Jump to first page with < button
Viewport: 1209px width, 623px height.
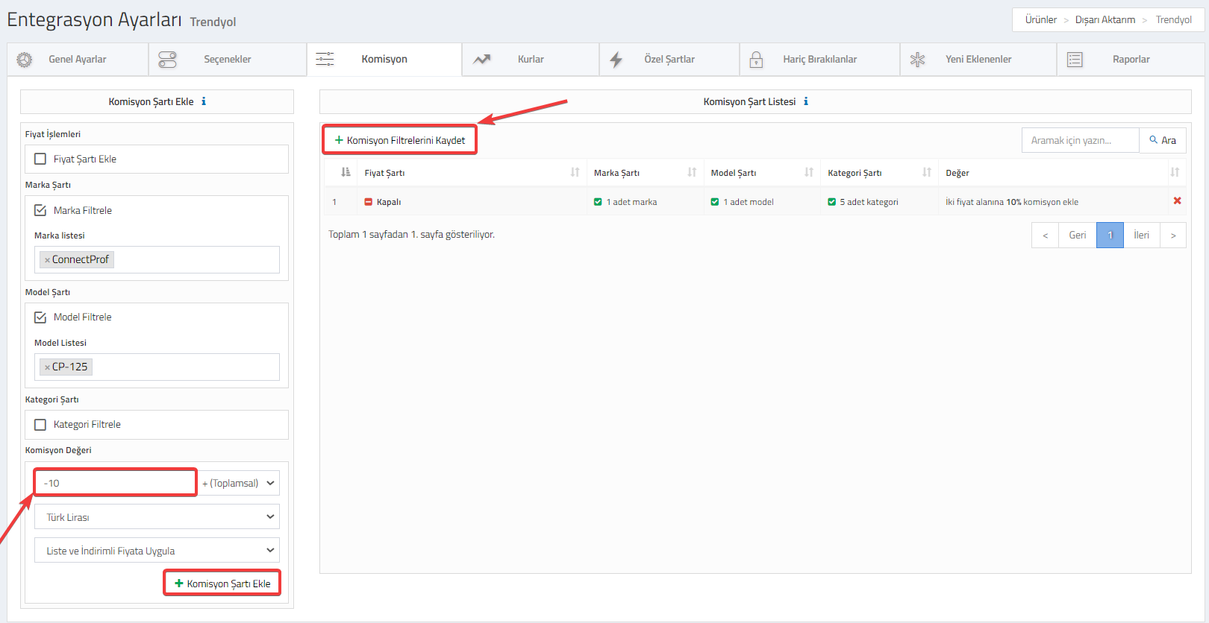pyautogui.click(x=1045, y=235)
